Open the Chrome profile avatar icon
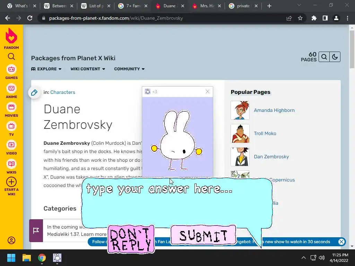The width and height of the screenshot is (355, 266). 336,18
